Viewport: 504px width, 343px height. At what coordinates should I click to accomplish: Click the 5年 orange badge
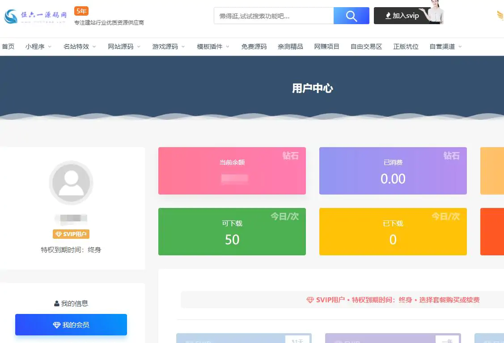click(81, 11)
